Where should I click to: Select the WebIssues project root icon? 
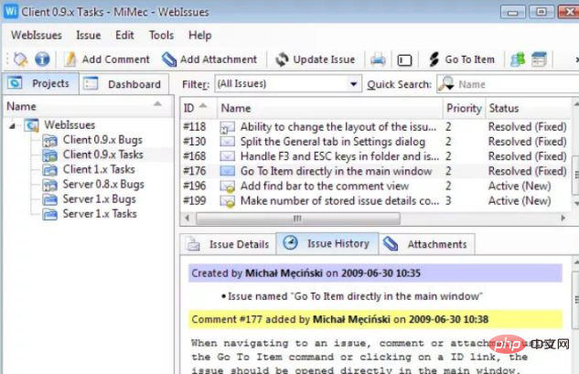[x=32, y=125]
